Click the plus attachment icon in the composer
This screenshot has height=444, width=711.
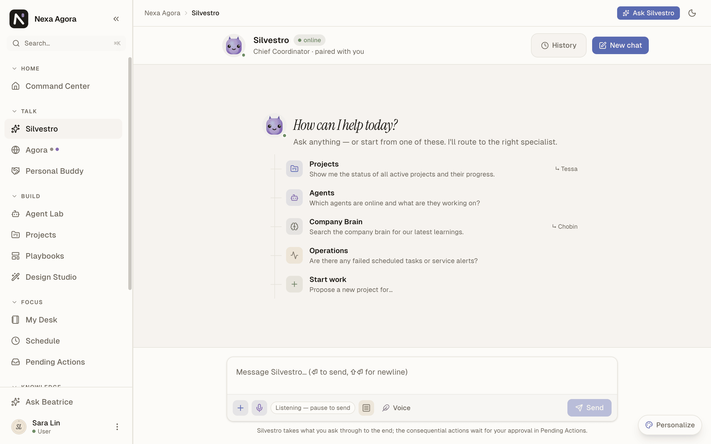point(240,408)
